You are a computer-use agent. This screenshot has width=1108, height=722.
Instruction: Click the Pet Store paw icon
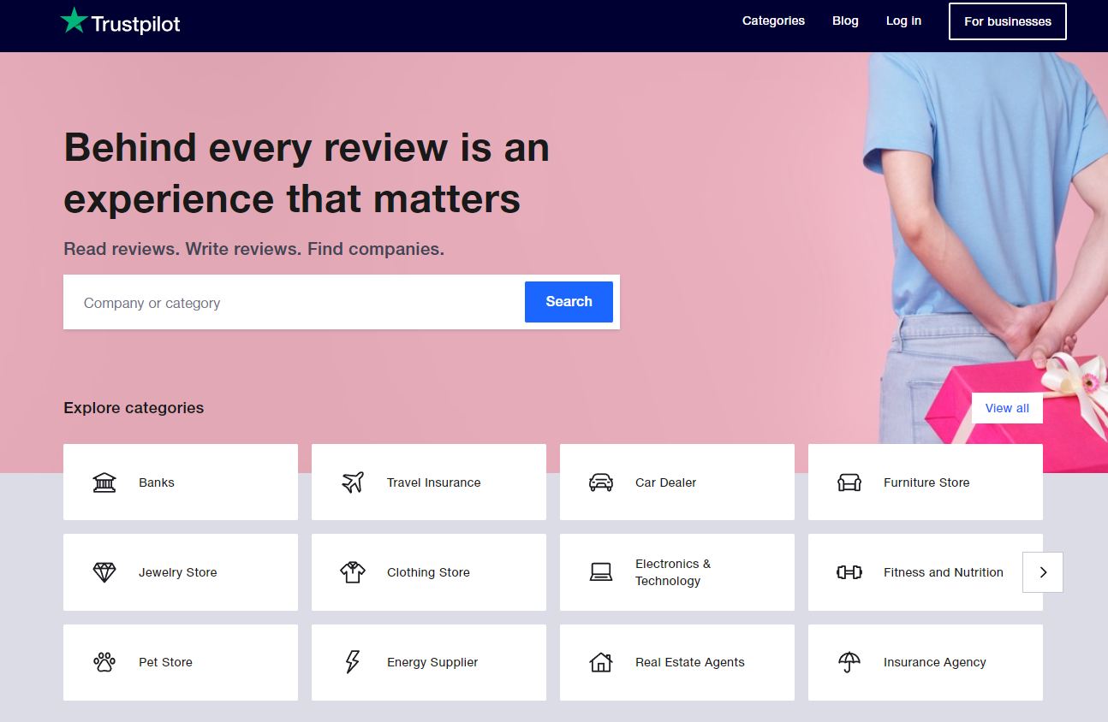104,661
